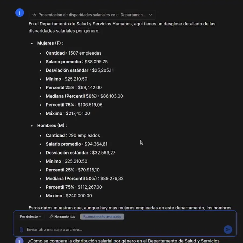This screenshot has height=243, width=243.
Task: Open the "Por defecto" dropdown
Action: pyautogui.click(x=31, y=217)
